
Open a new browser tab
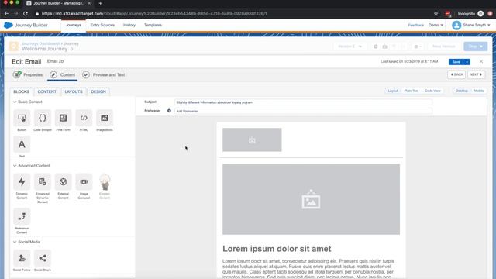(100, 3)
